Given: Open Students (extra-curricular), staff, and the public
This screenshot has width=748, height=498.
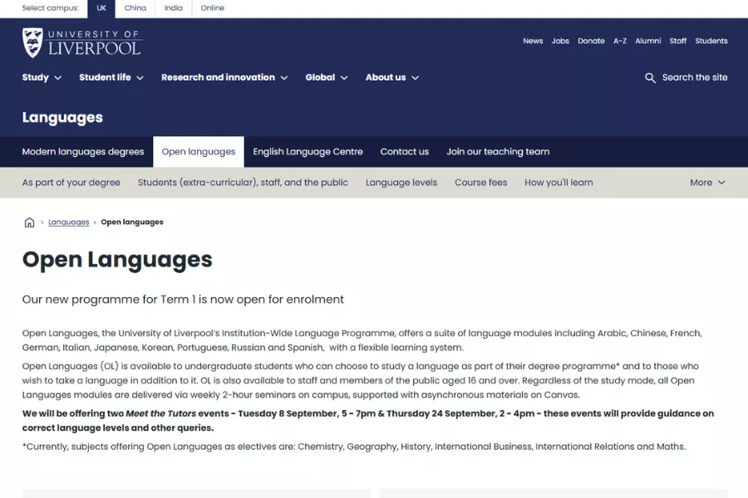Looking at the screenshot, I should click(243, 183).
